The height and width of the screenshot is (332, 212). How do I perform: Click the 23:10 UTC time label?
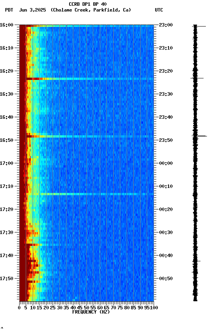click(x=166, y=48)
